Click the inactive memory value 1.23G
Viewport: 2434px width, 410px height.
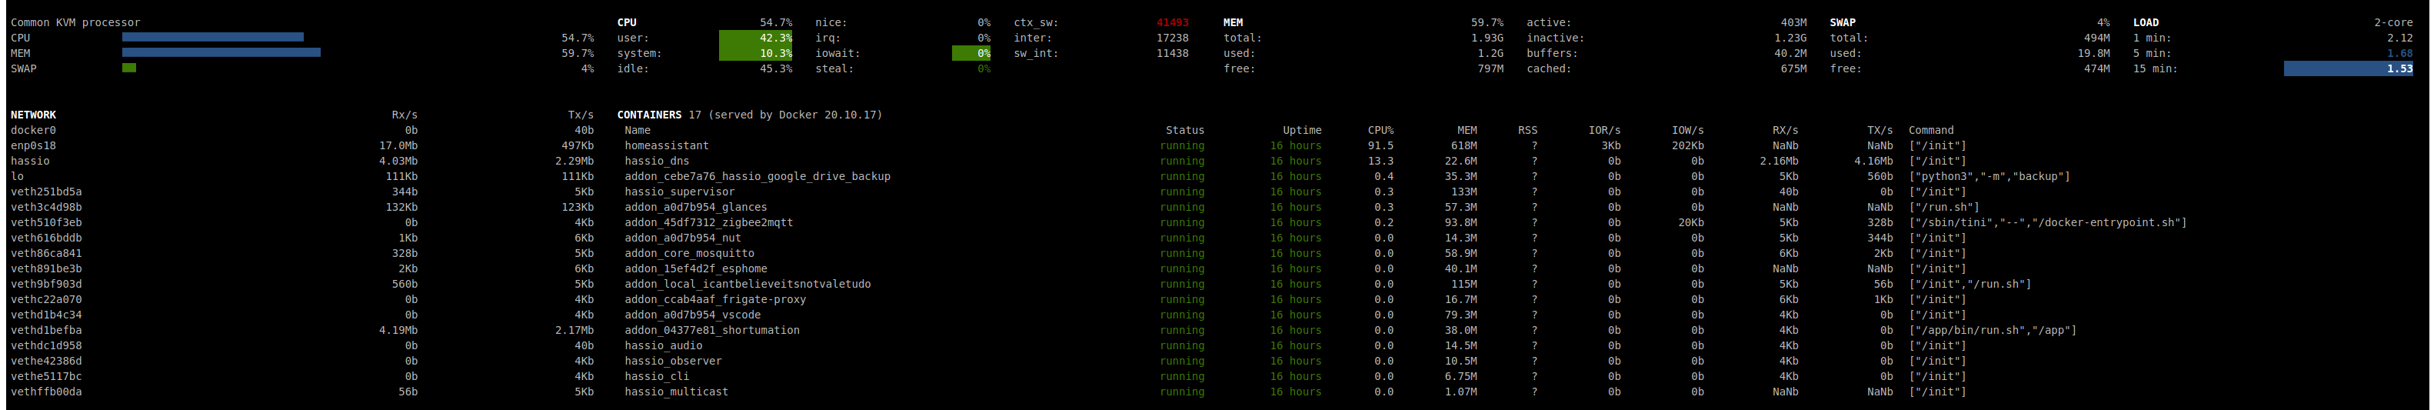click(x=1790, y=38)
